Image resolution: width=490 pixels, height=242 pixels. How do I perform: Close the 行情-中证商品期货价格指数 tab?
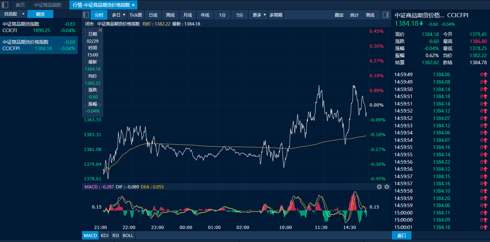pyautogui.click(x=133, y=5)
